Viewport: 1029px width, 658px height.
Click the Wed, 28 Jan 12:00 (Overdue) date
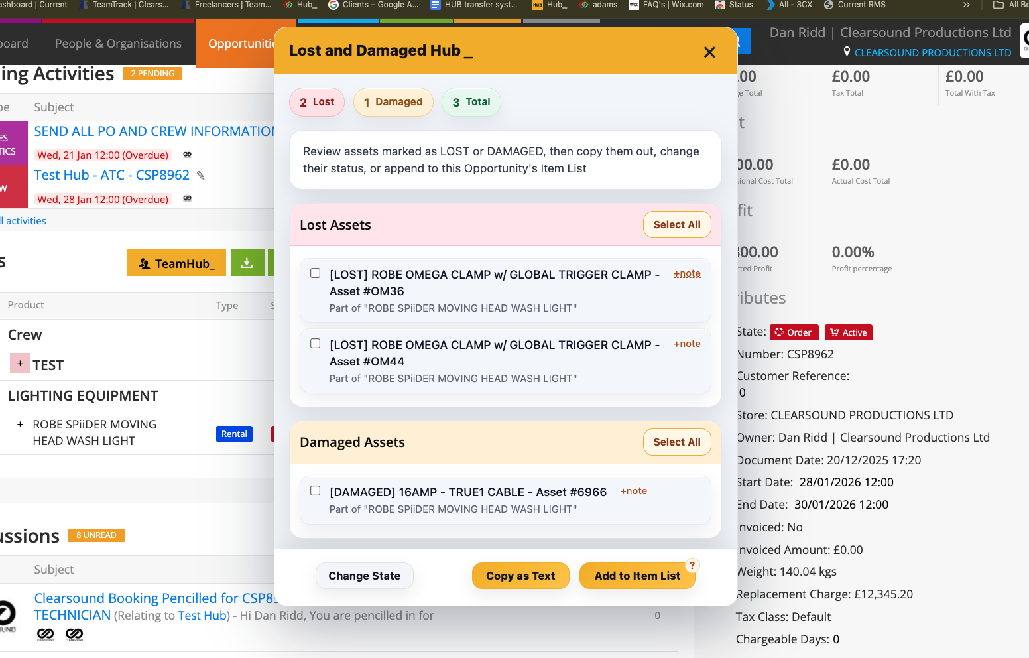103,199
